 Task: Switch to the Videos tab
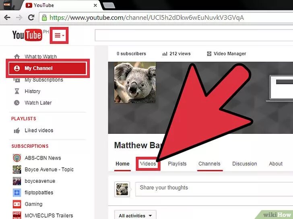148,164
